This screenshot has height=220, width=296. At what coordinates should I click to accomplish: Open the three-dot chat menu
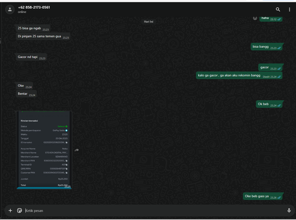click(x=289, y=9)
